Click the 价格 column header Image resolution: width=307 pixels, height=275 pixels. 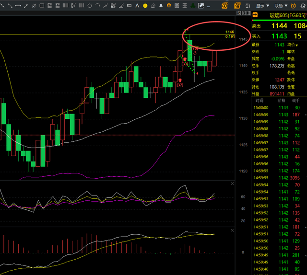tap(281, 101)
